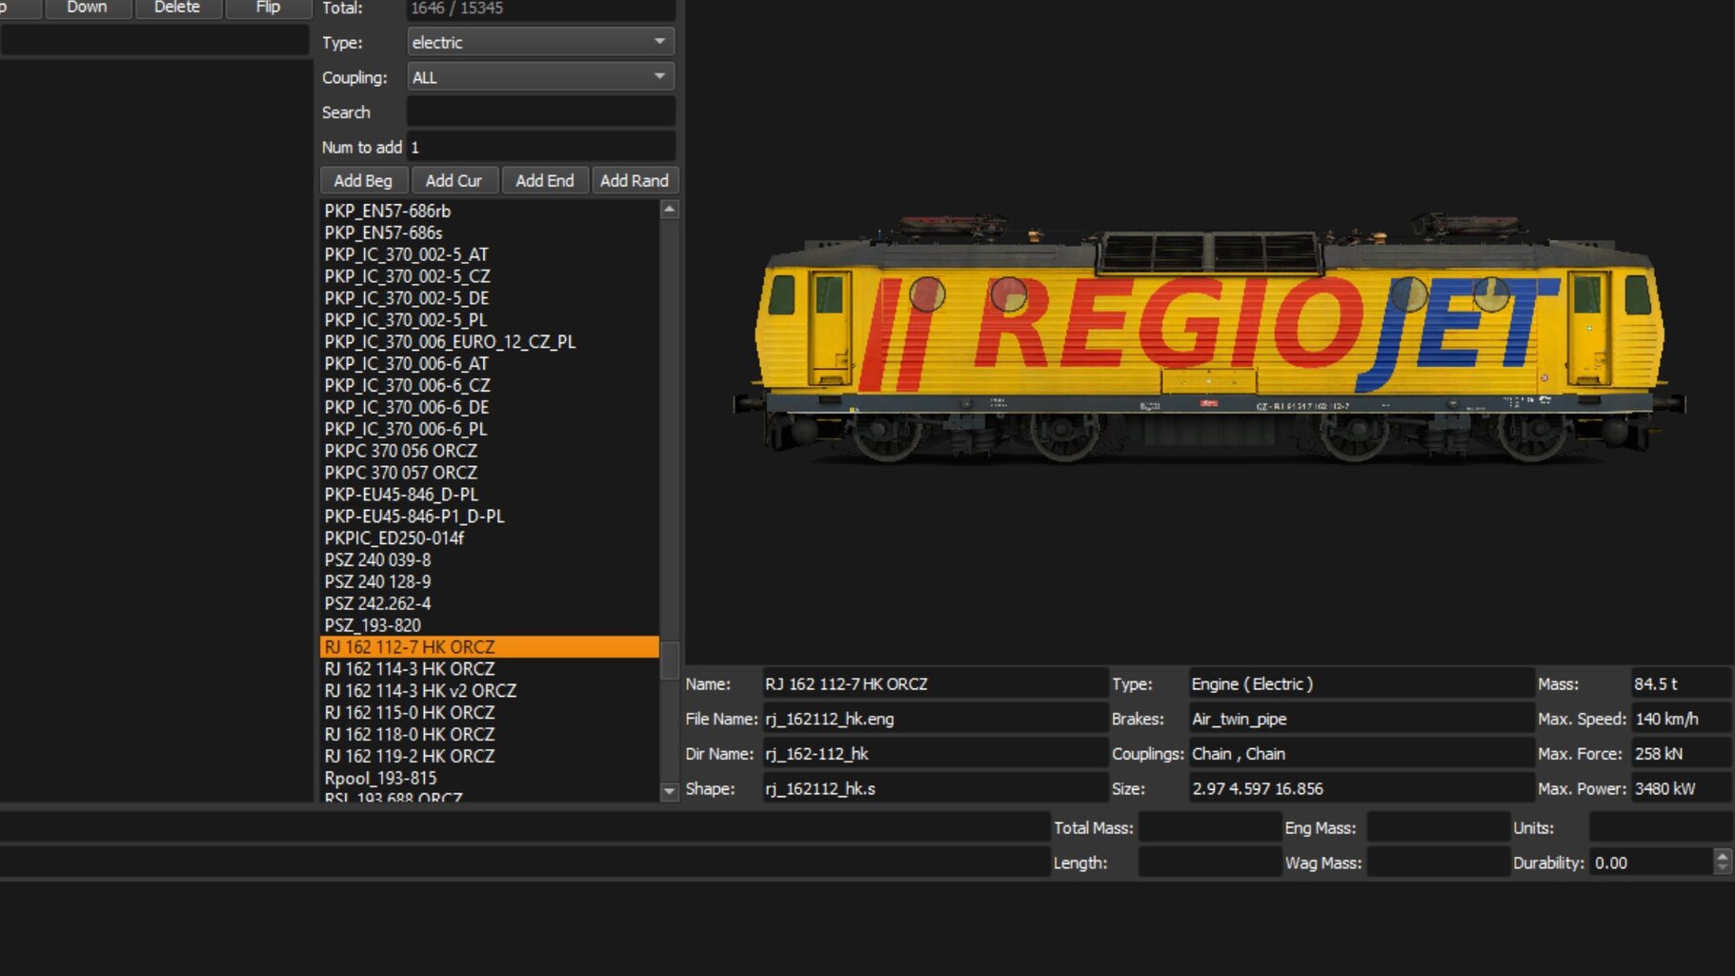
Task: Select Rpool_193-815 in the list
Action: tap(380, 778)
